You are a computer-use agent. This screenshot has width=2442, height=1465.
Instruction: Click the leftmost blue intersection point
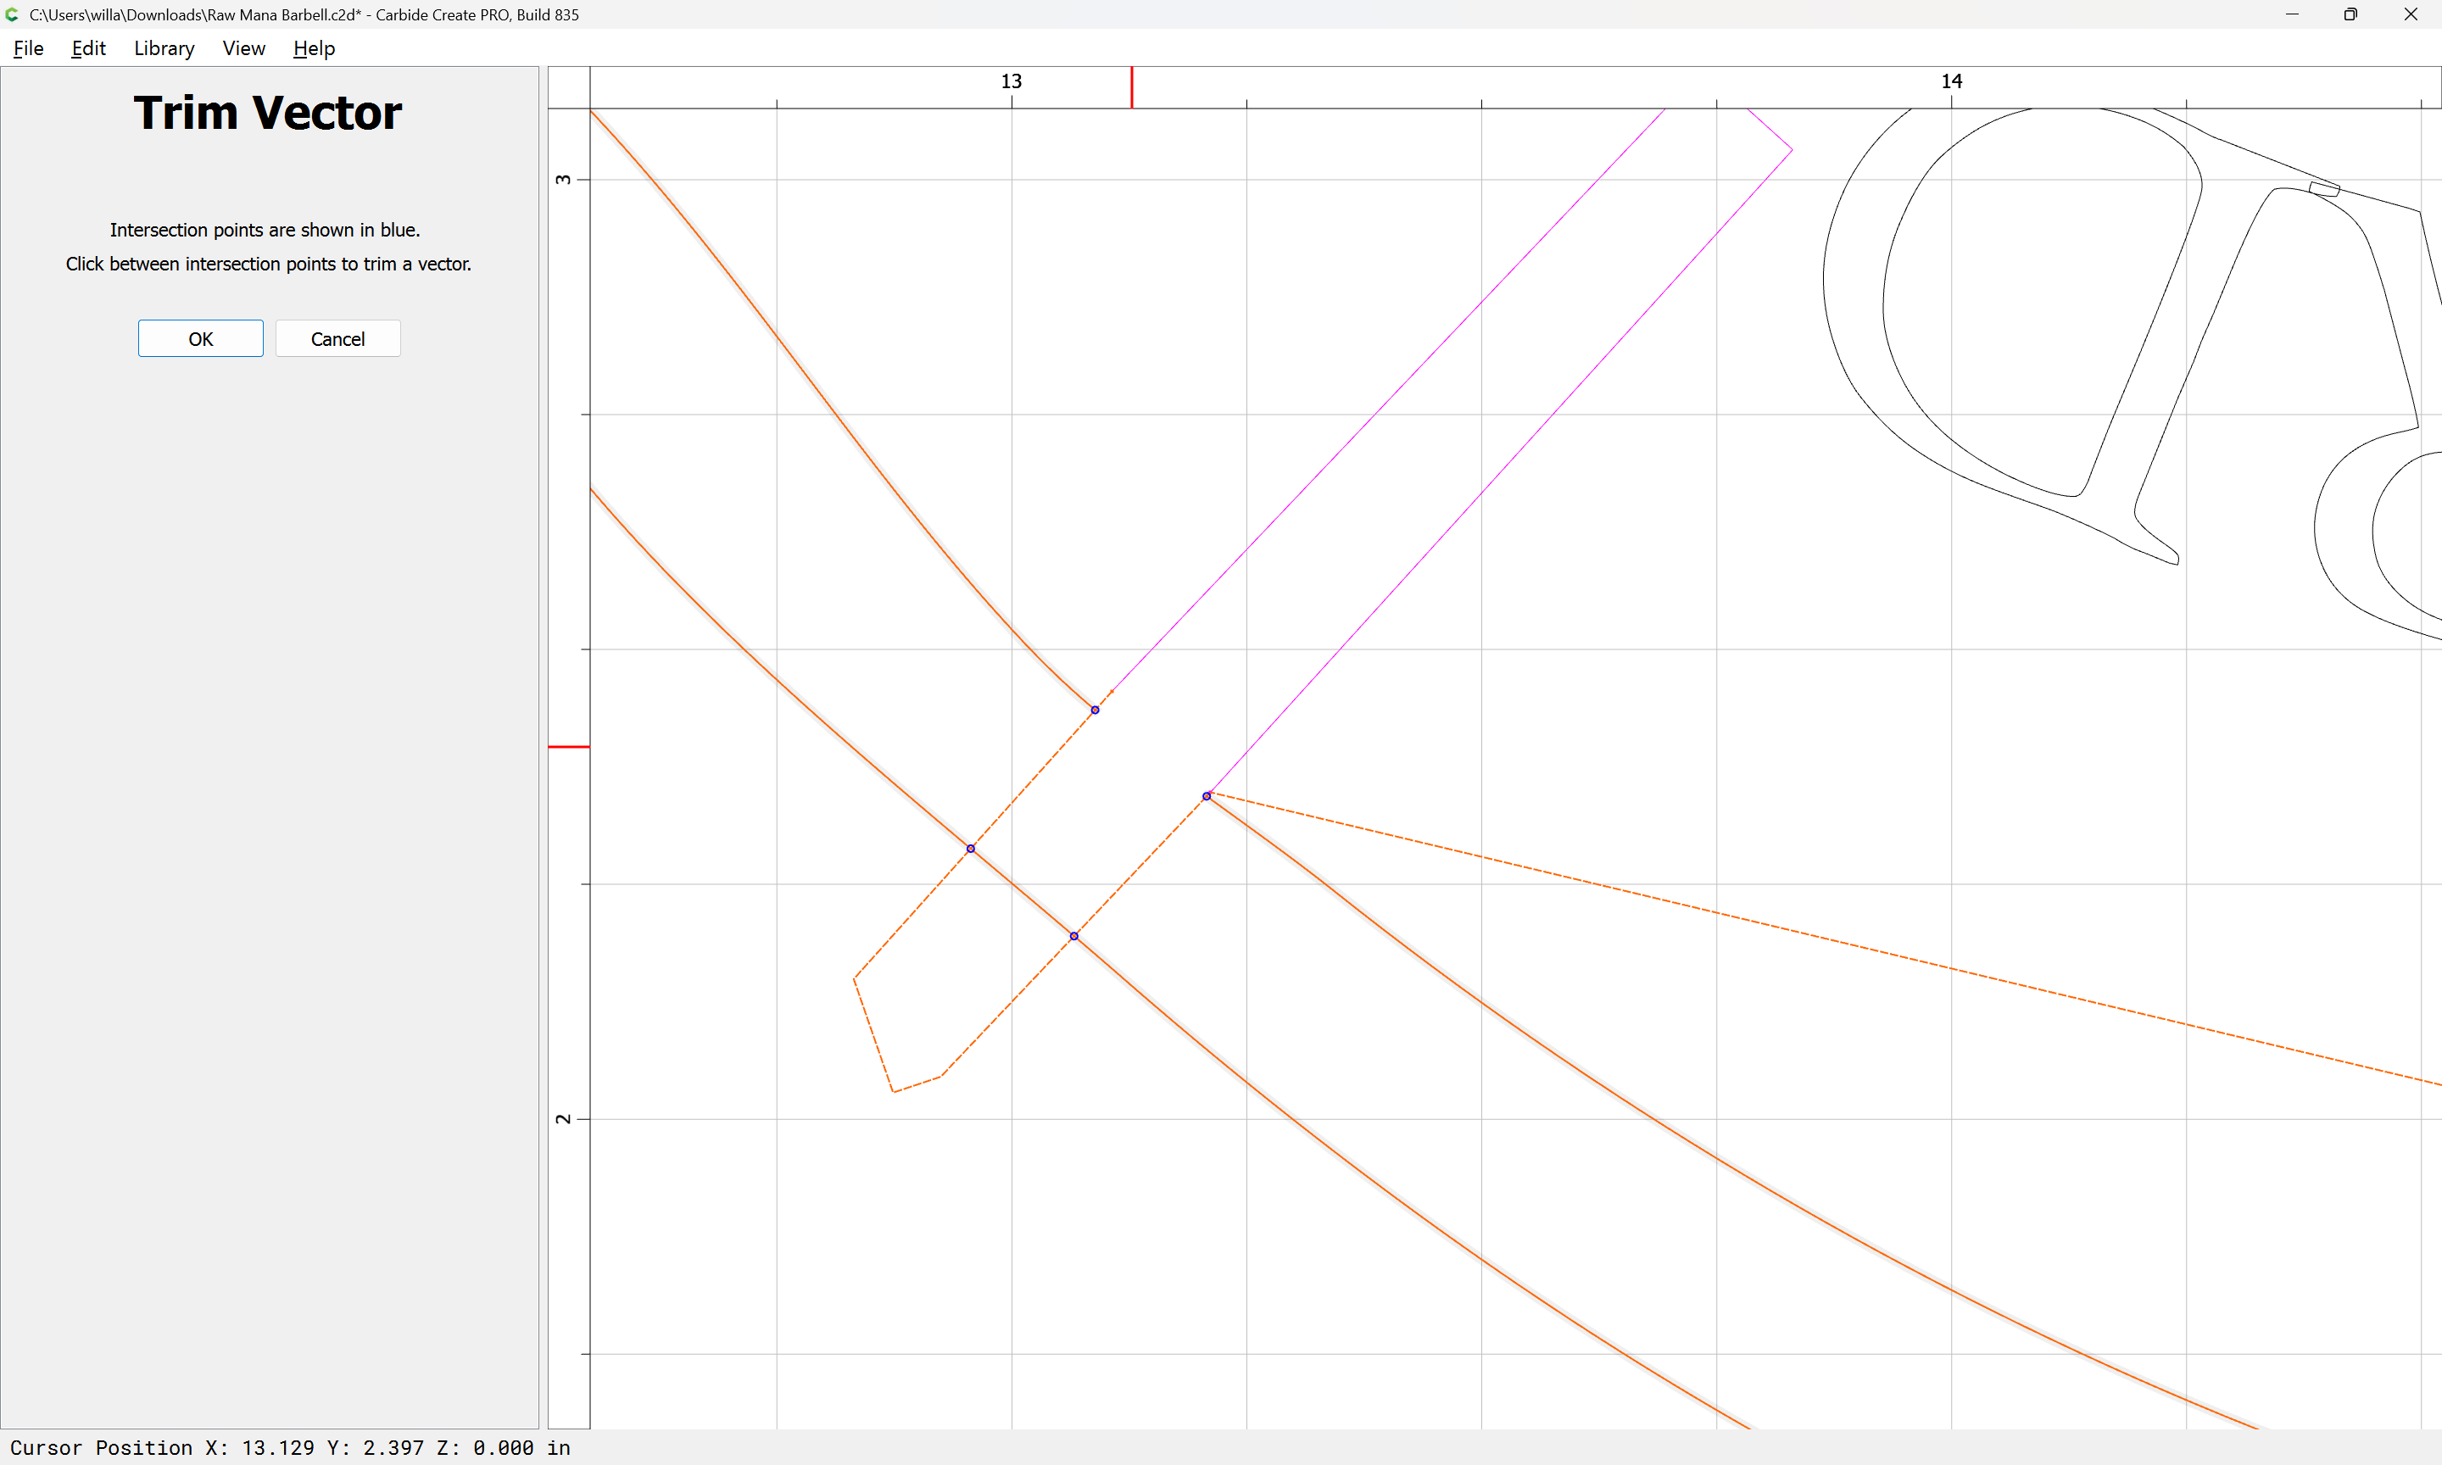tap(970, 849)
